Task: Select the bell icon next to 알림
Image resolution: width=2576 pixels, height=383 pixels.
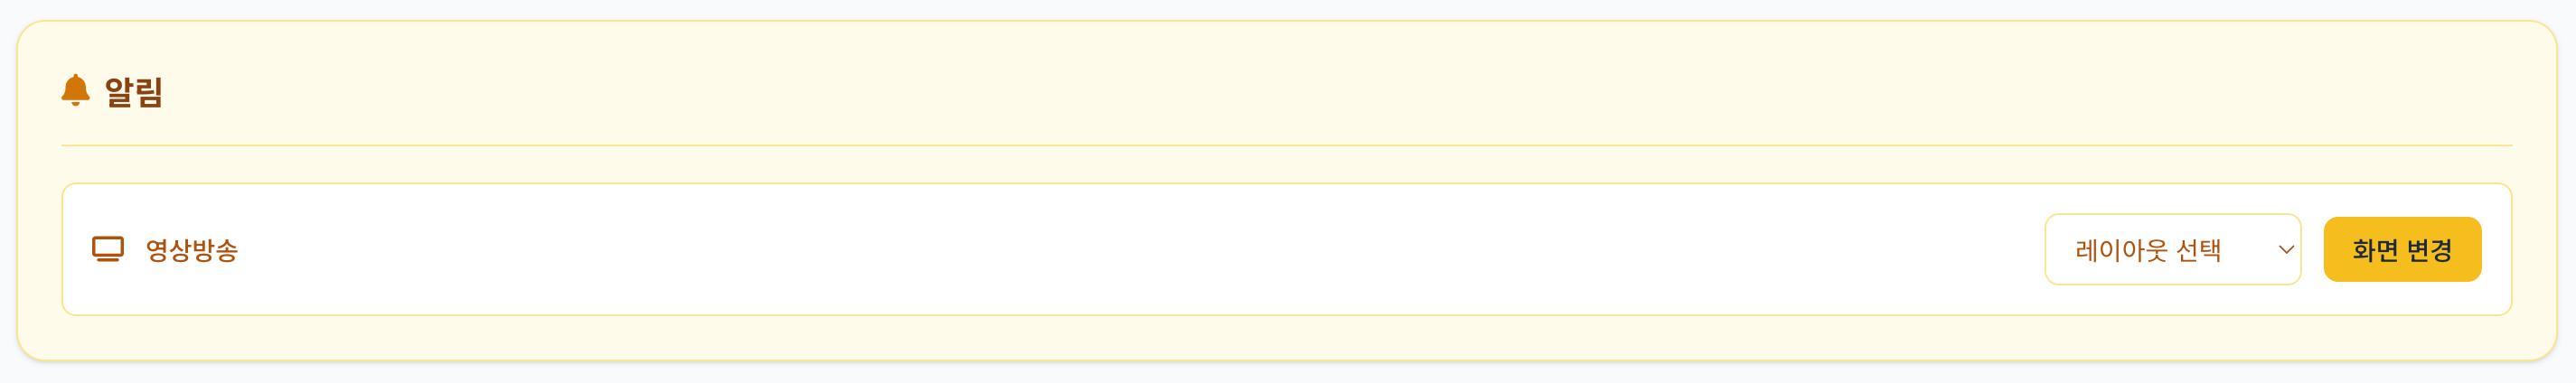Action: pyautogui.click(x=75, y=90)
